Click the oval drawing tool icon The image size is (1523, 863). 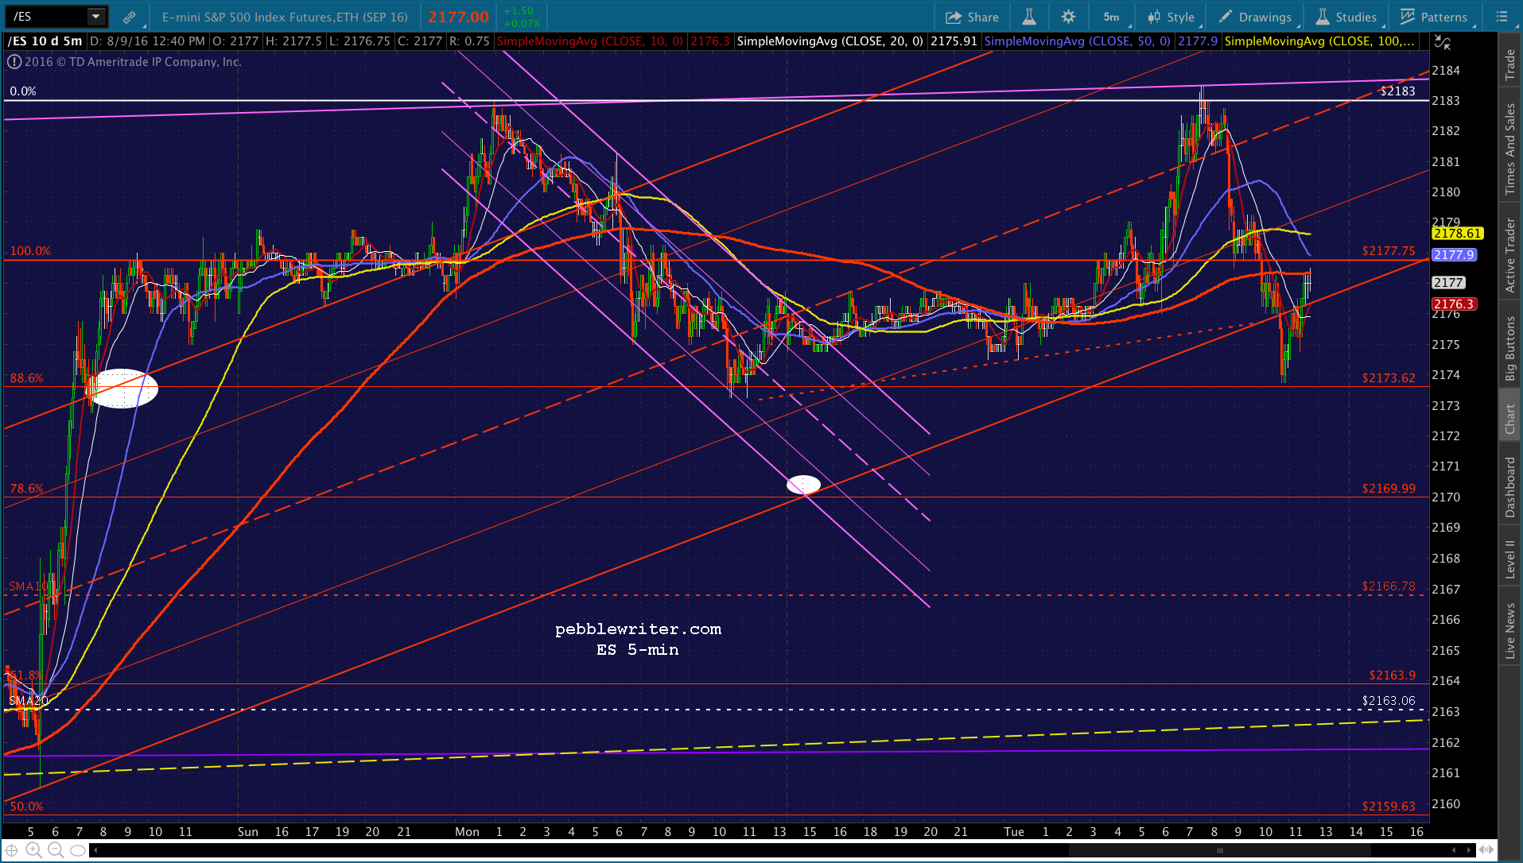(78, 850)
